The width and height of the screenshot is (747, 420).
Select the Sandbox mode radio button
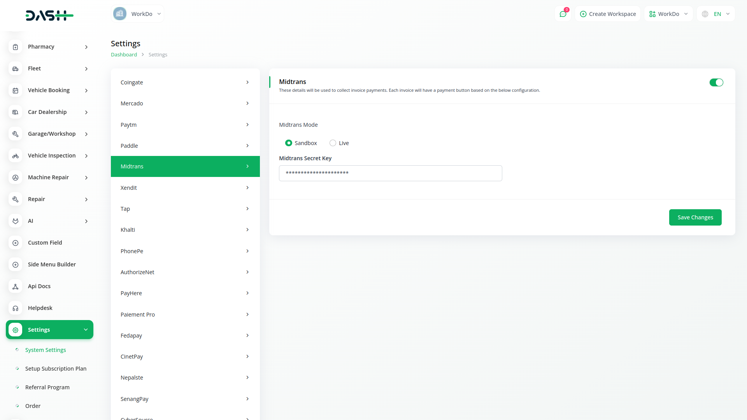point(289,143)
